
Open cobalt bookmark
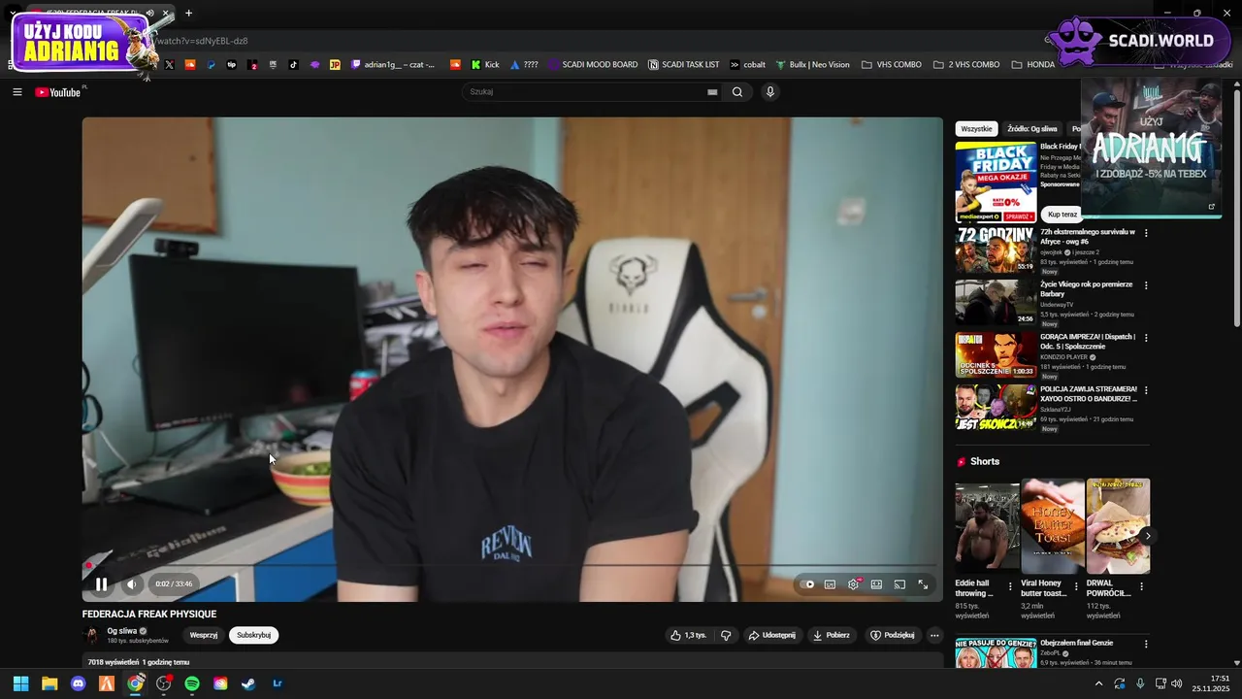(747, 65)
